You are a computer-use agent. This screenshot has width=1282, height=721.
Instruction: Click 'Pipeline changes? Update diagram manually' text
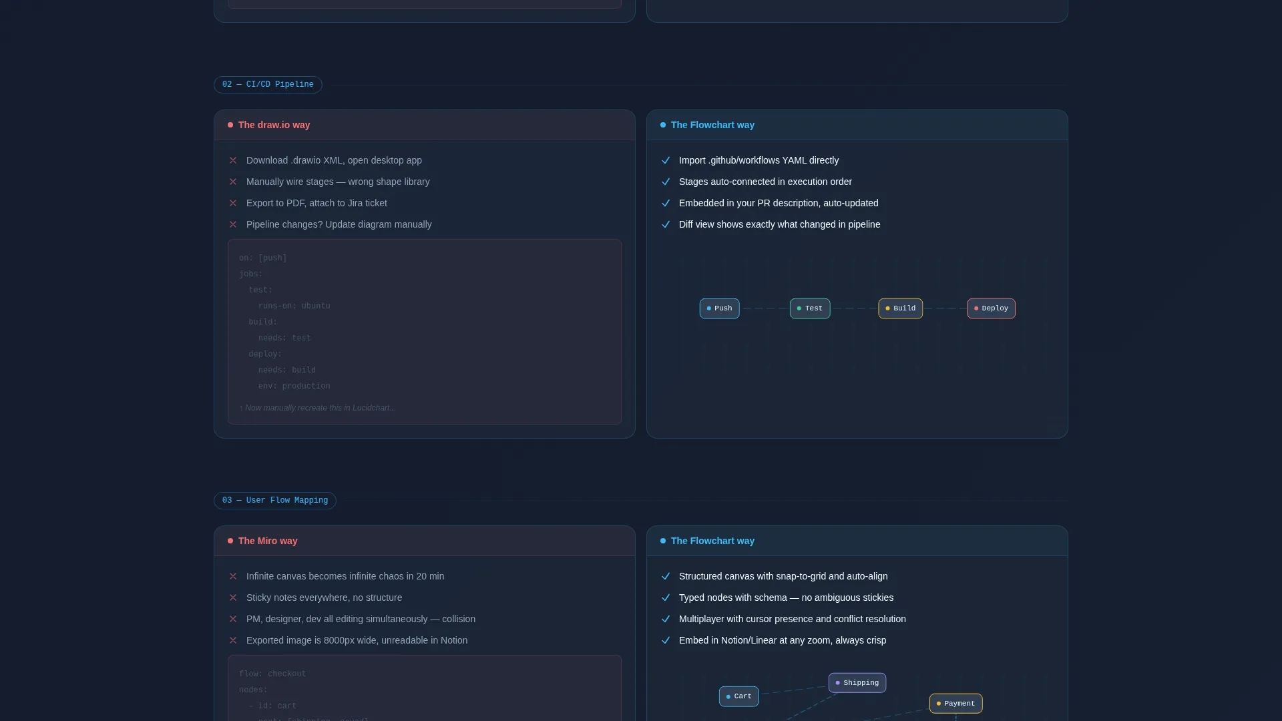coord(339,224)
